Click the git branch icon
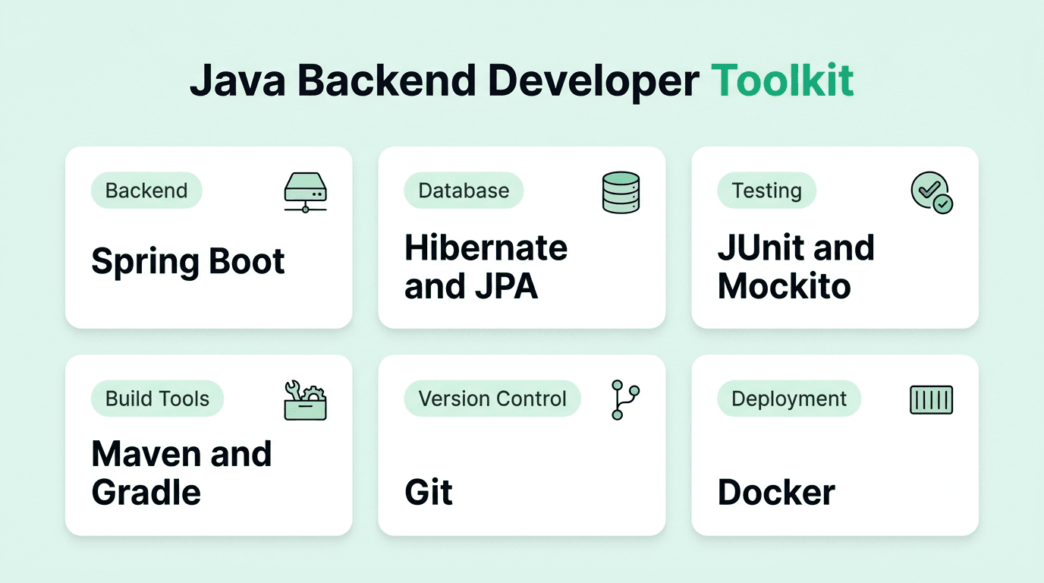 [x=625, y=400]
